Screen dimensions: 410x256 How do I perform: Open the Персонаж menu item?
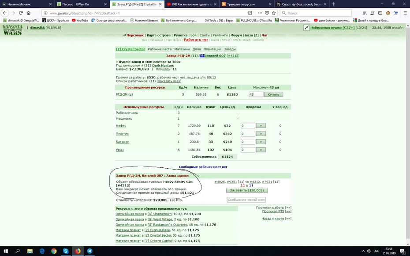coord(135,35)
